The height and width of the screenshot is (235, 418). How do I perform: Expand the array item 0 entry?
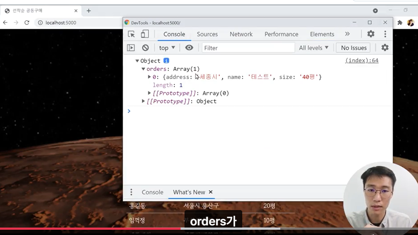149,77
